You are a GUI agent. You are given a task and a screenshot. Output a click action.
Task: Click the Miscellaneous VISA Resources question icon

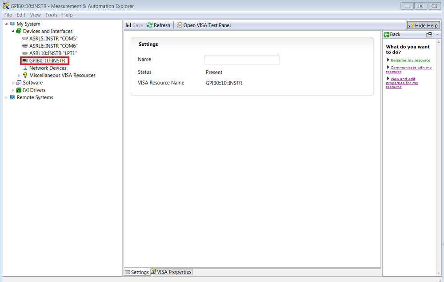click(25, 75)
